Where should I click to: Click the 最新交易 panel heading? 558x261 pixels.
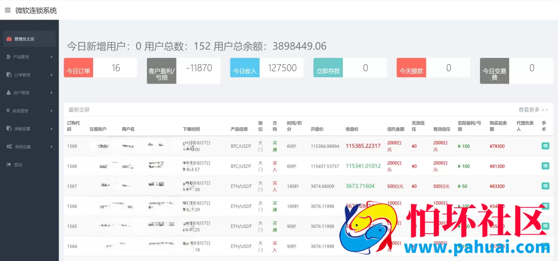(79, 109)
